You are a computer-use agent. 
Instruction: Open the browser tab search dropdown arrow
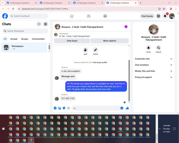point(3,3)
